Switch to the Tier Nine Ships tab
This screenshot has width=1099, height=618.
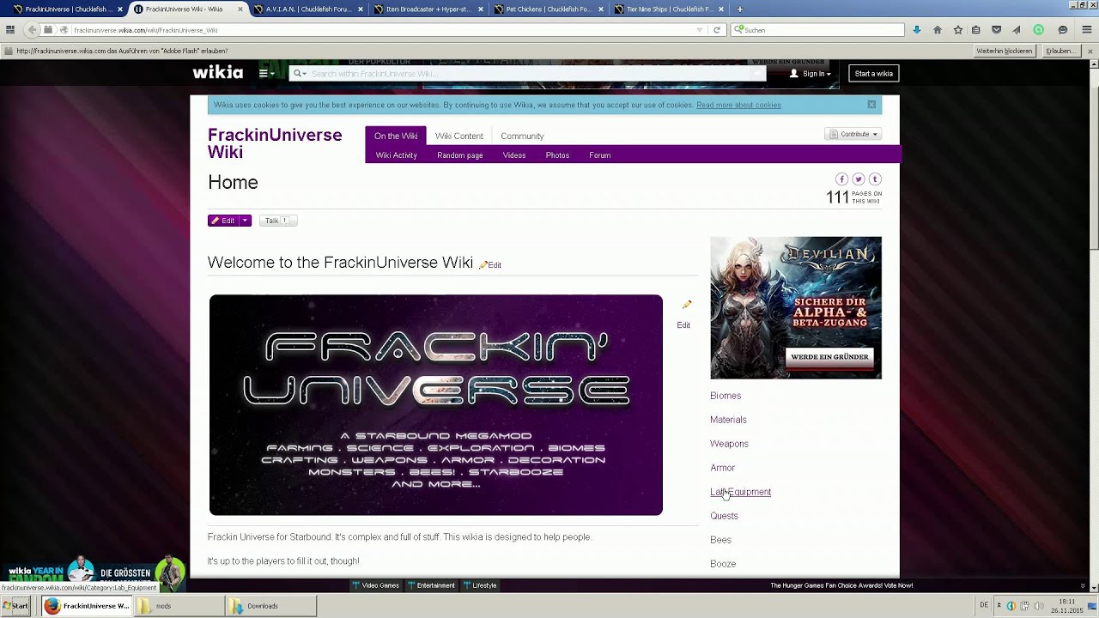click(668, 9)
